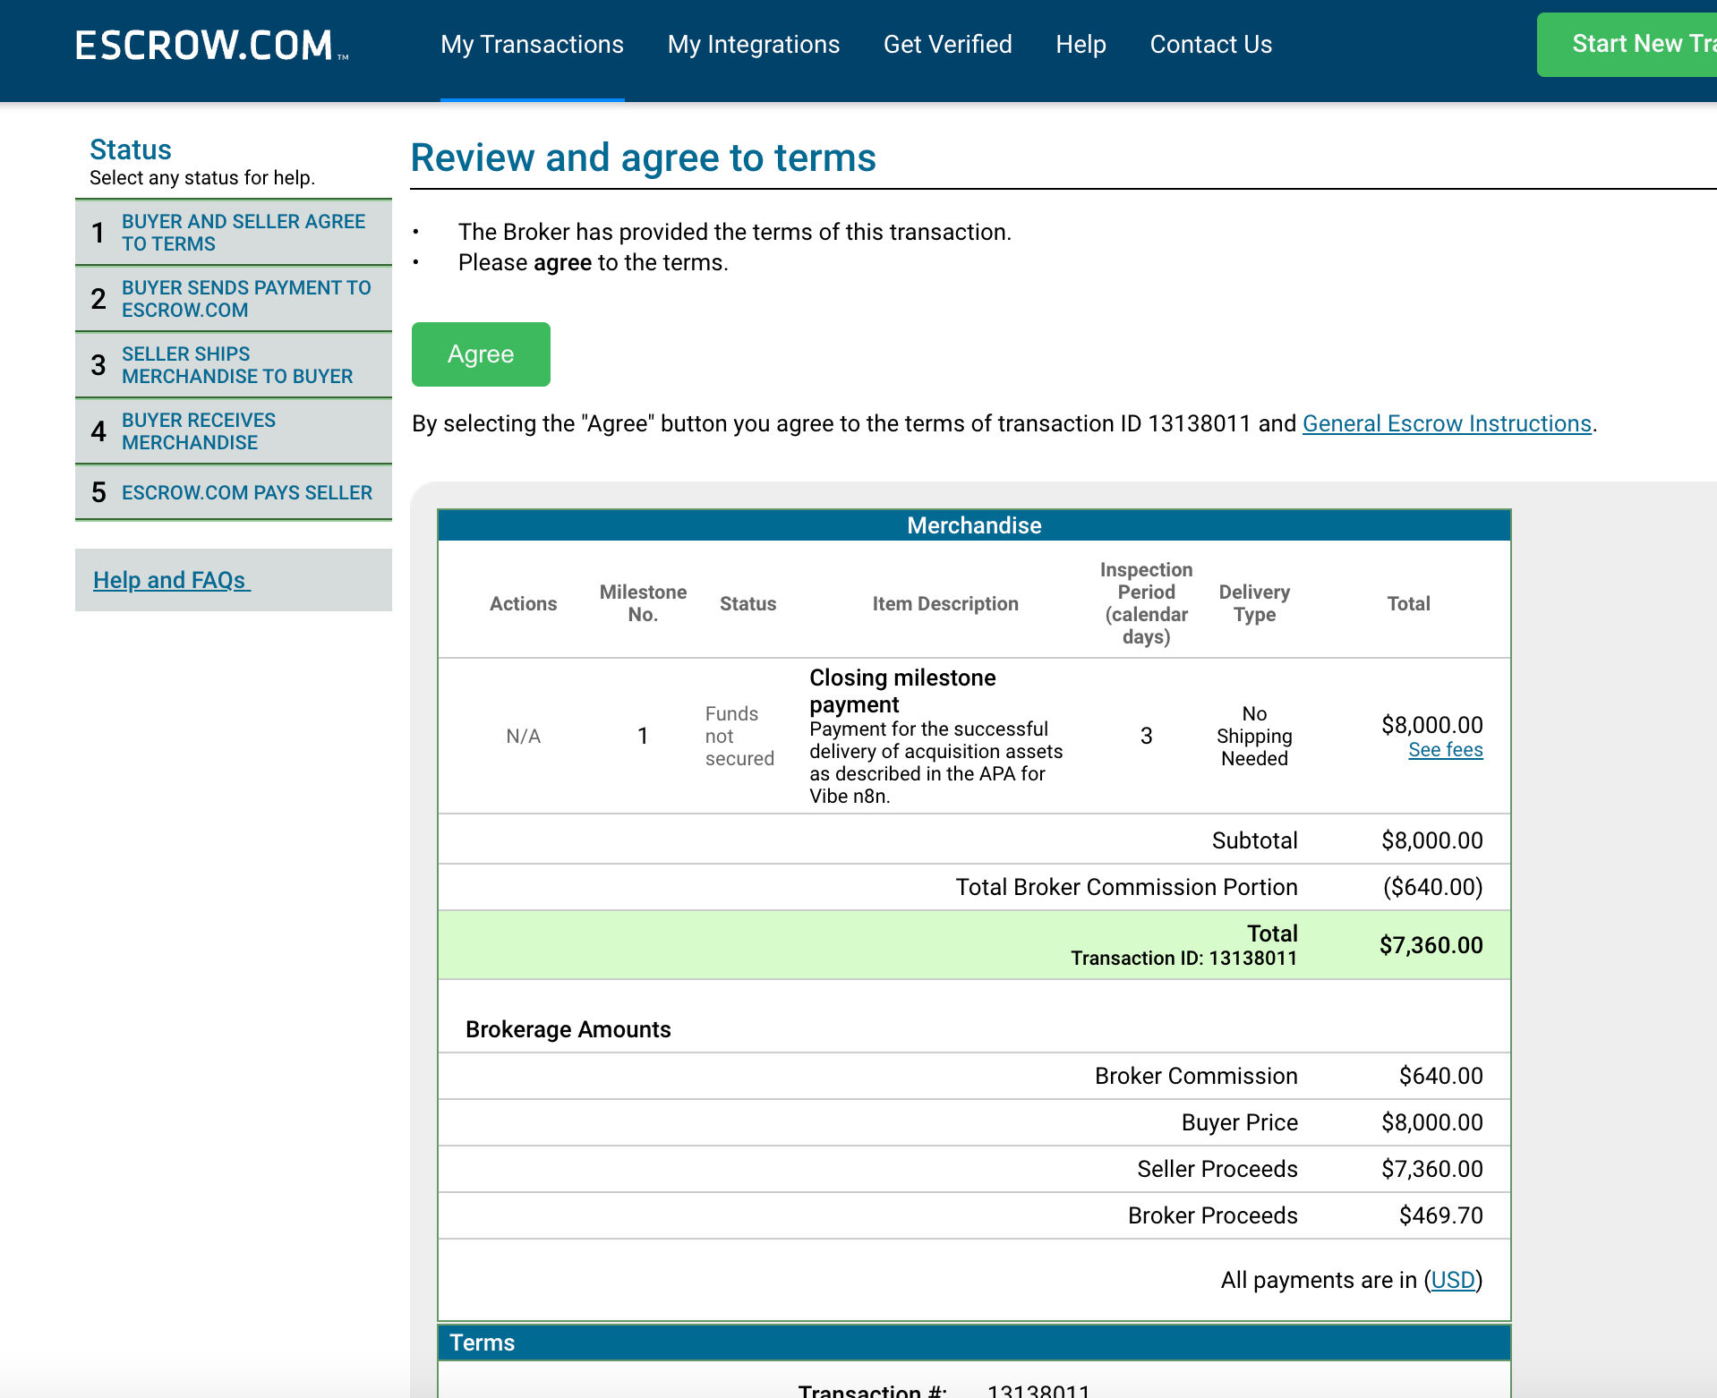
Task: Click 'Transaction ID: 13138011' in Total row
Action: coord(1183,959)
